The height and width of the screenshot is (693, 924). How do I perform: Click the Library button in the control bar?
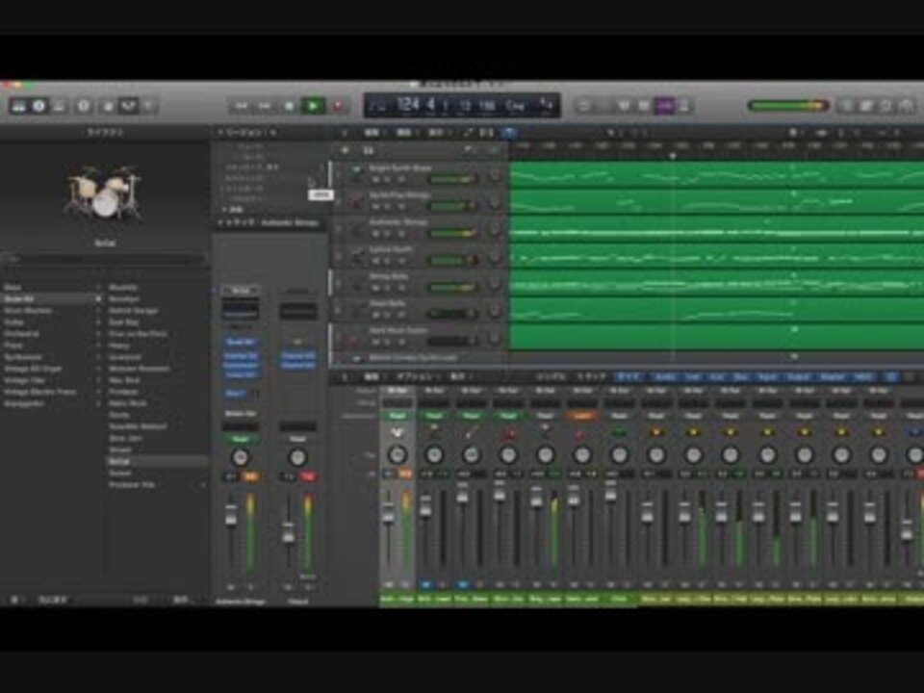coord(19,106)
